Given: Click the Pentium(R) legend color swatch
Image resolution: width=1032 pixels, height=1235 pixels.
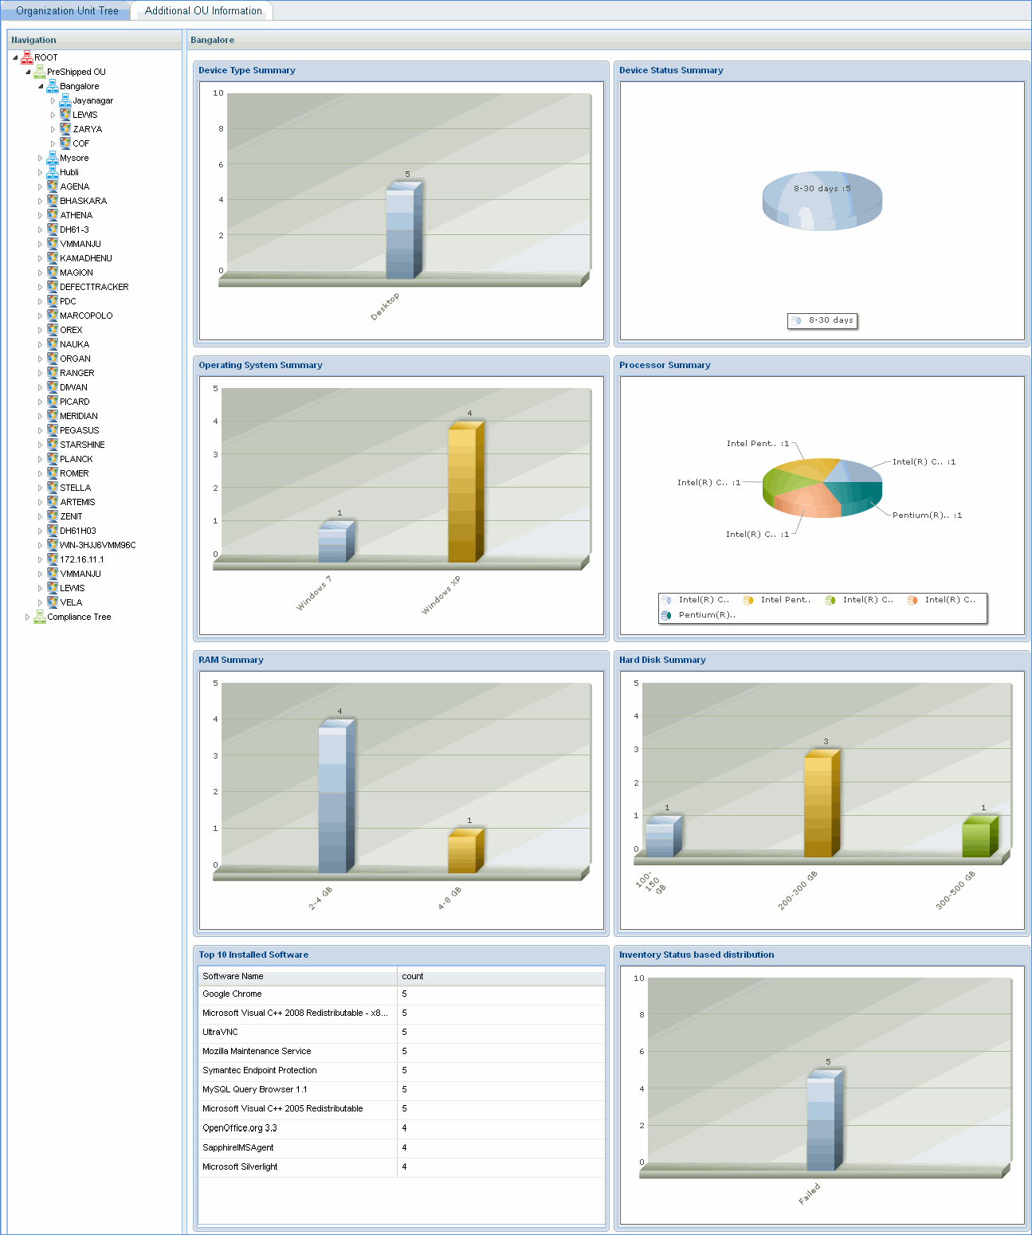Looking at the screenshot, I should point(666,615).
